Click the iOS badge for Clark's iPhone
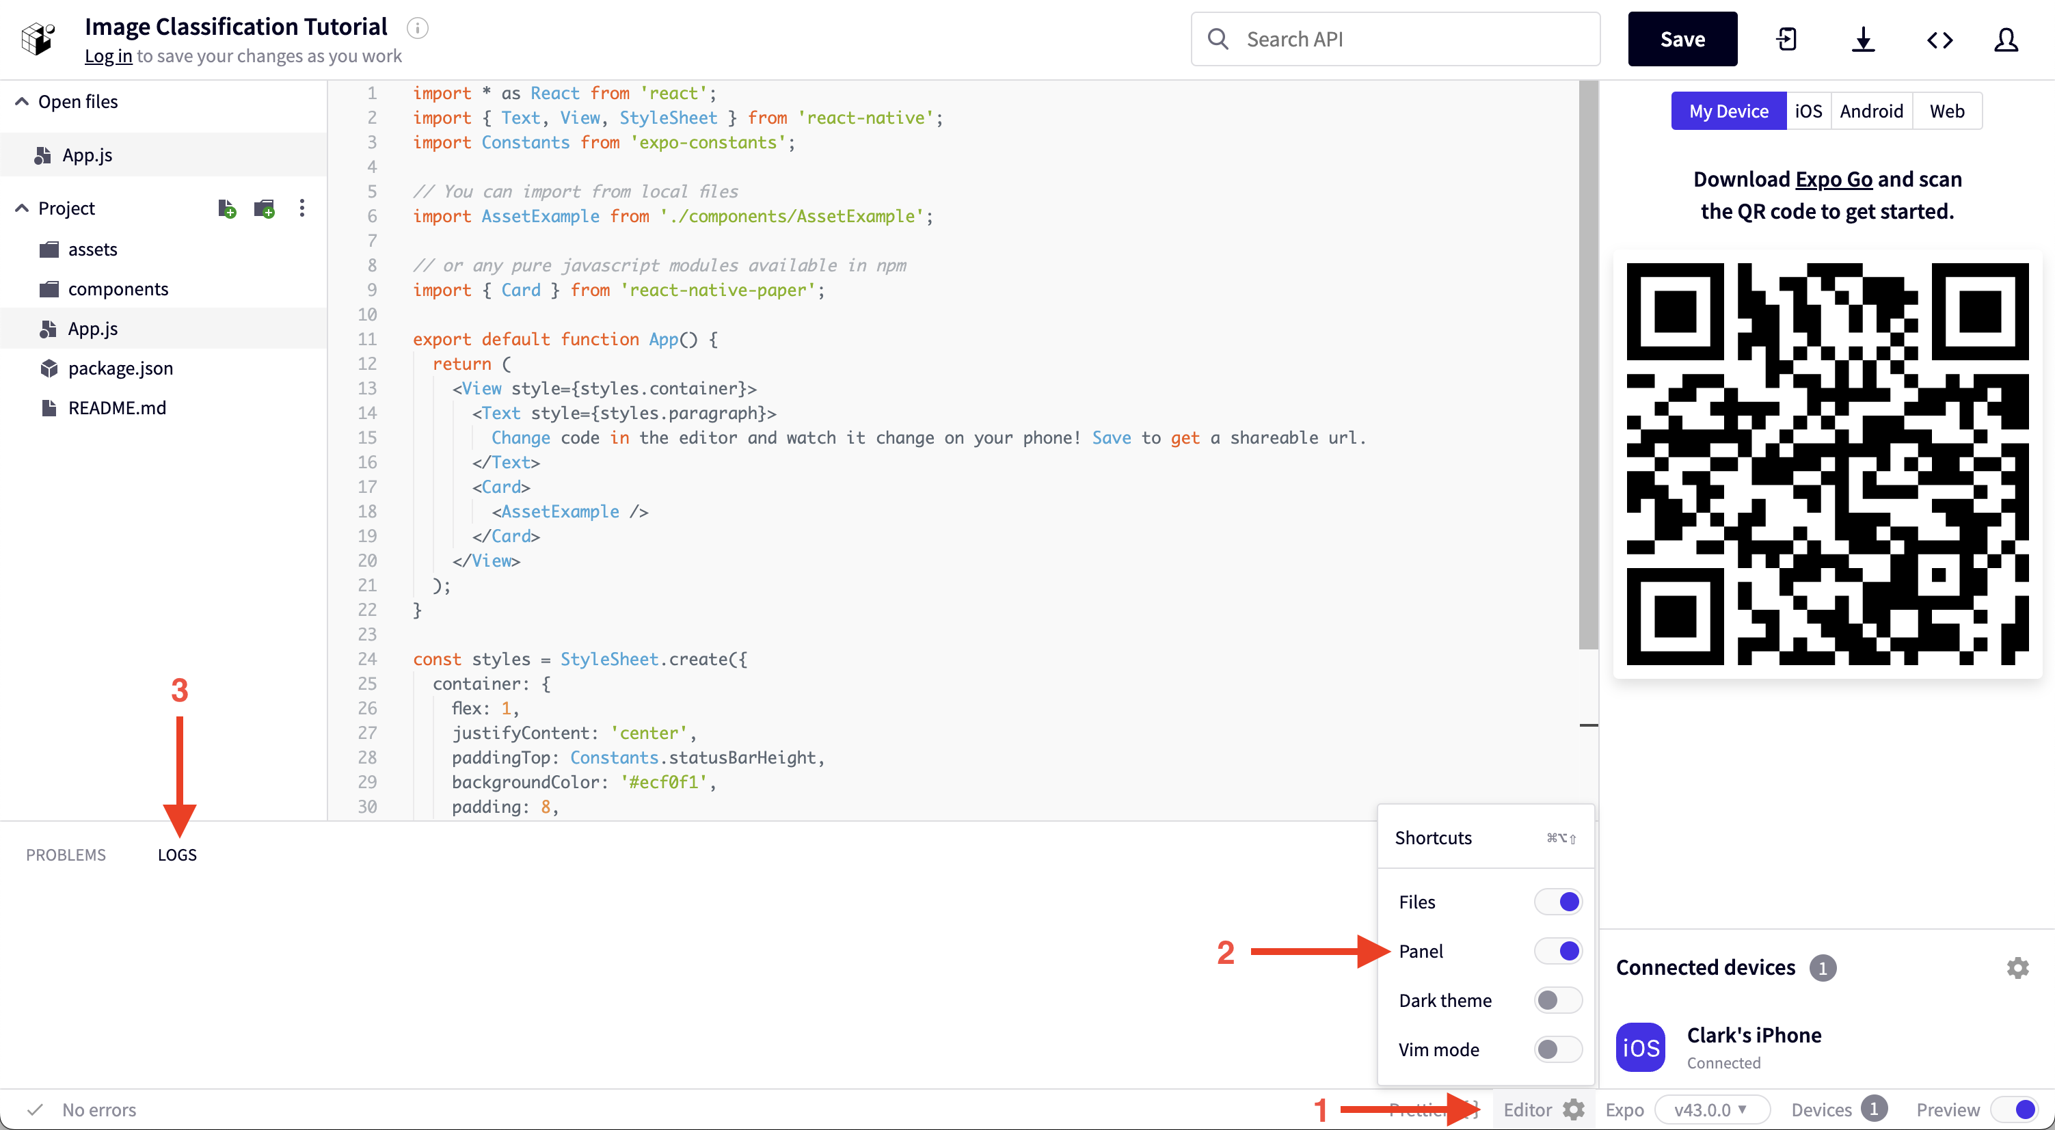2055x1130 pixels. pos(1640,1047)
